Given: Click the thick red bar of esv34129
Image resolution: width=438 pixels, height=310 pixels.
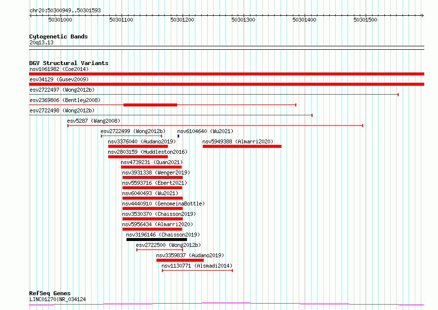Looking at the screenshot, I should click(226, 84).
